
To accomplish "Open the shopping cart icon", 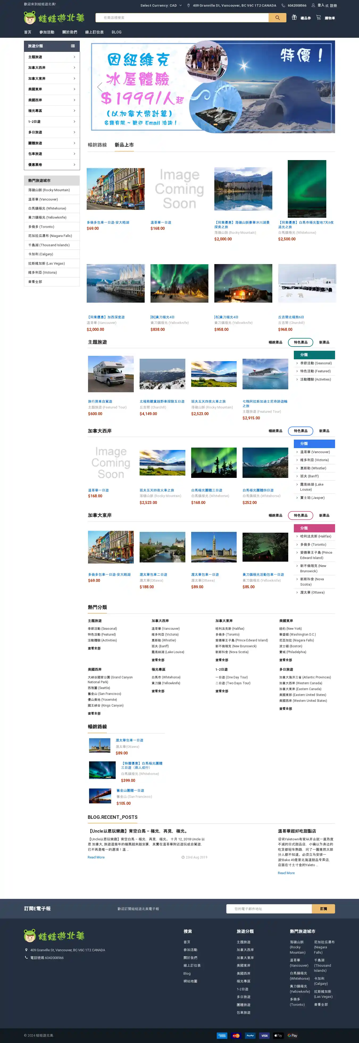I will coord(319,17).
